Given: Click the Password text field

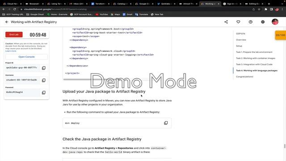Looking at the screenshot, I should 22,93.
